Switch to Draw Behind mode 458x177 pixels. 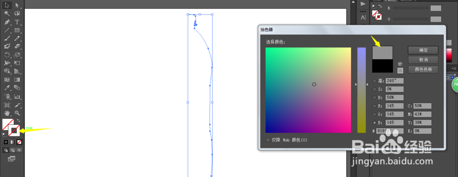tap(12, 150)
